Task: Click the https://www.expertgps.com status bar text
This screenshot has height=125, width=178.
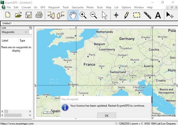Action: pos(17,124)
